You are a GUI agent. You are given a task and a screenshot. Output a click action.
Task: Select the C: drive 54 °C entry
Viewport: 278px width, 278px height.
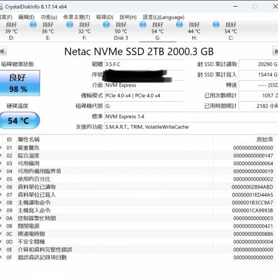point(231,31)
